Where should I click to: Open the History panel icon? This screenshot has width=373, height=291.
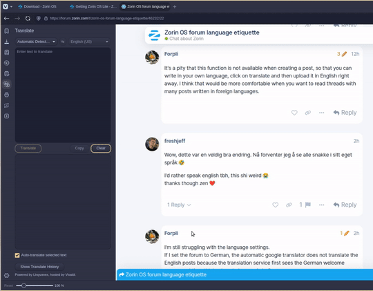coord(7,63)
